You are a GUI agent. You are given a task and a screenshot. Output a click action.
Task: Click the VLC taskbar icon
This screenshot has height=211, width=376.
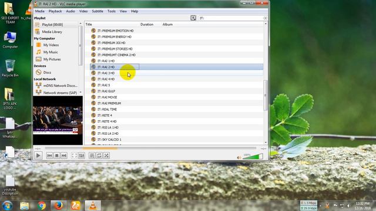click(93, 206)
